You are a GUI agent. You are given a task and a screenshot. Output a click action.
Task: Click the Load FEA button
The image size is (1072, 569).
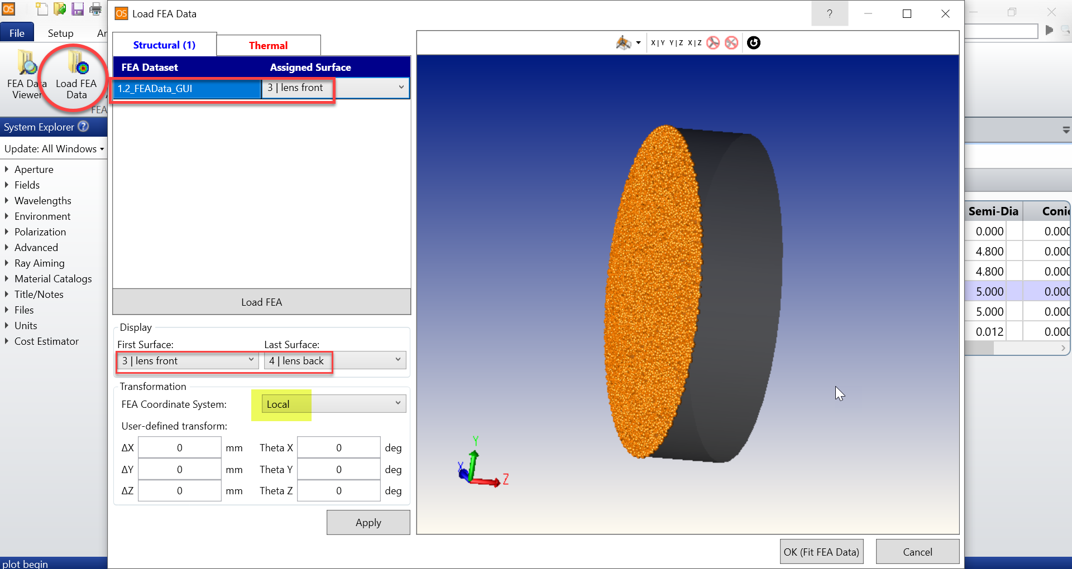[x=261, y=302]
